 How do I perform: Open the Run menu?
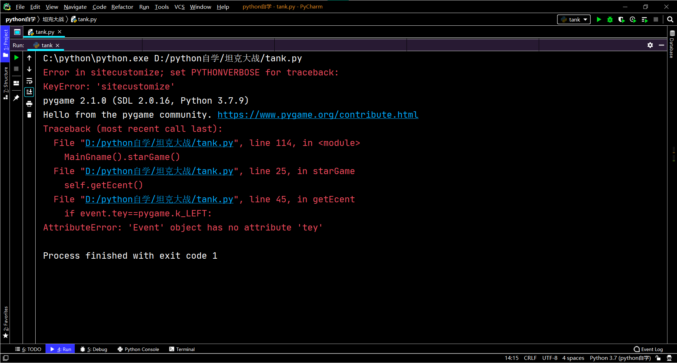pos(144,7)
